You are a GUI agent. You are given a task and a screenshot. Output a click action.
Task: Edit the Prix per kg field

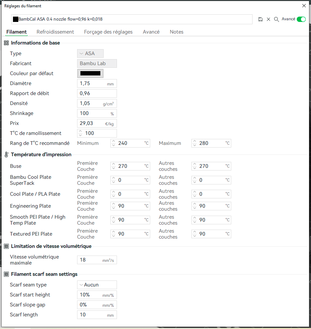pos(97,123)
